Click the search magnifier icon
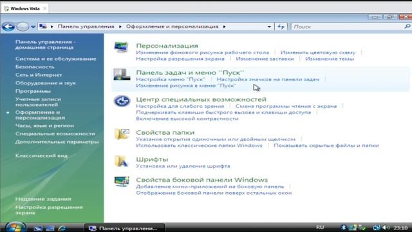Screen dimensions: 412x232 pyautogui.click(x=407, y=26)
